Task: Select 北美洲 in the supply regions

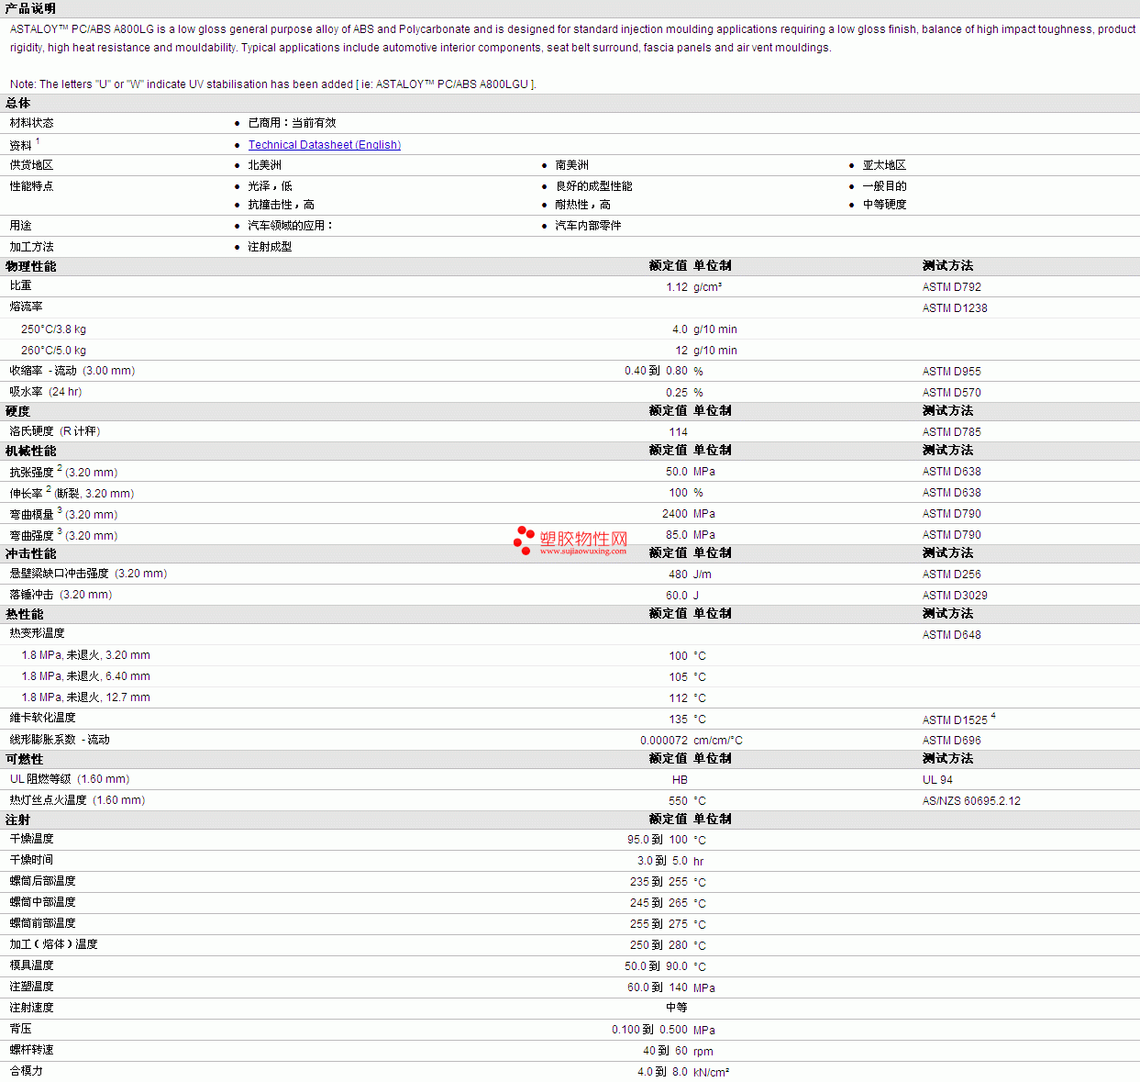Action: tap(264, 165)
